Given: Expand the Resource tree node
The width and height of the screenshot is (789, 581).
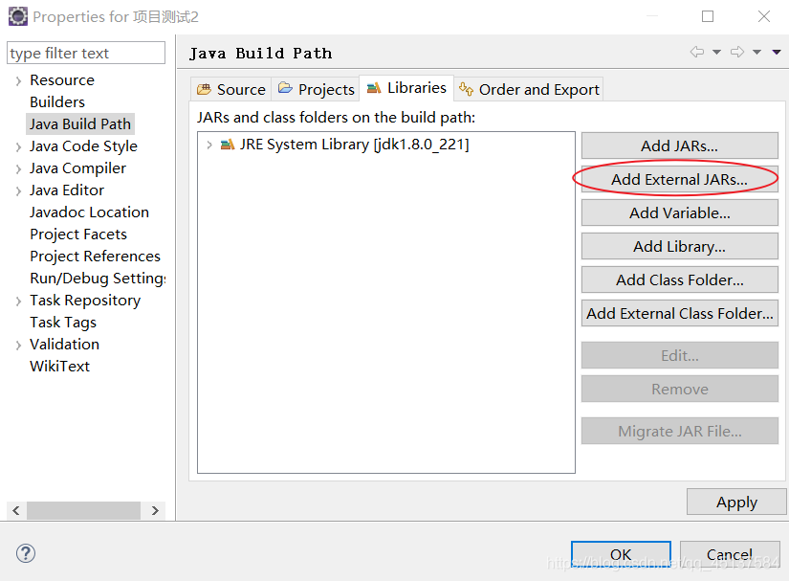Looking at the screenshot, I should coord(18,81).
